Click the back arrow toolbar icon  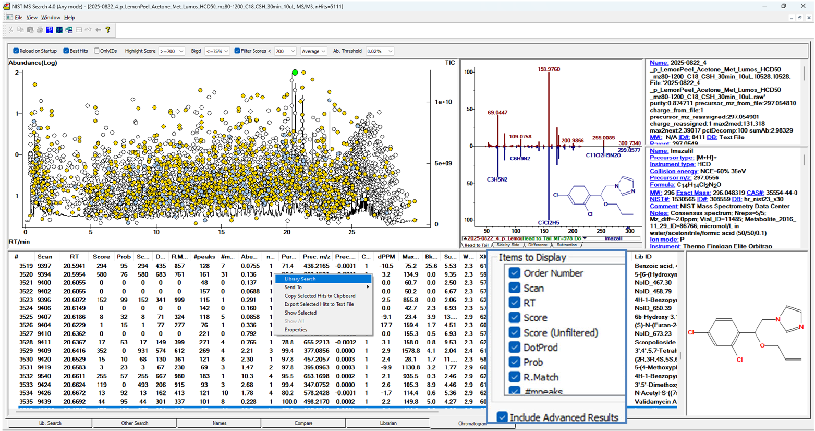point(98,30)
